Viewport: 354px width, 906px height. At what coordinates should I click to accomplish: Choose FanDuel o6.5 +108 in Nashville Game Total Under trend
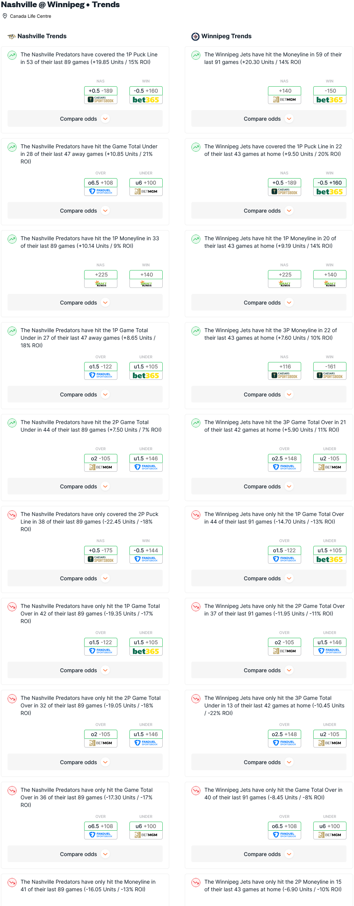coord(101,187)
